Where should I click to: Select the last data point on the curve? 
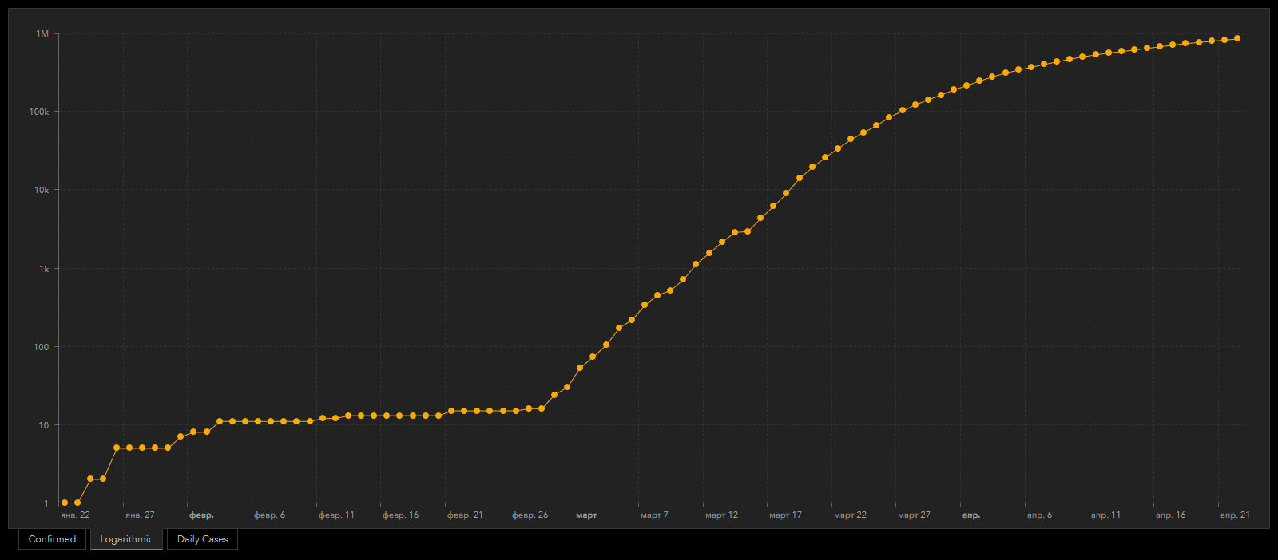(x=1237, y=38)
